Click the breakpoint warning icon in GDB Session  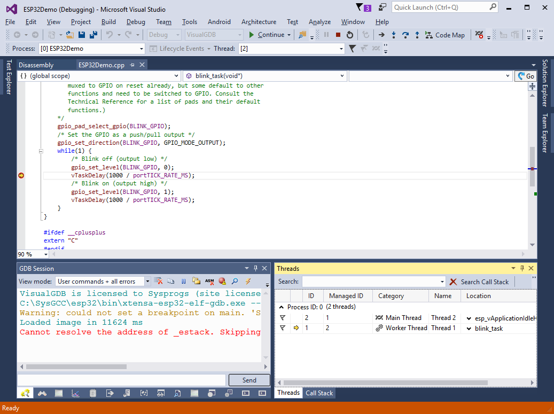[x=222, y=281]
